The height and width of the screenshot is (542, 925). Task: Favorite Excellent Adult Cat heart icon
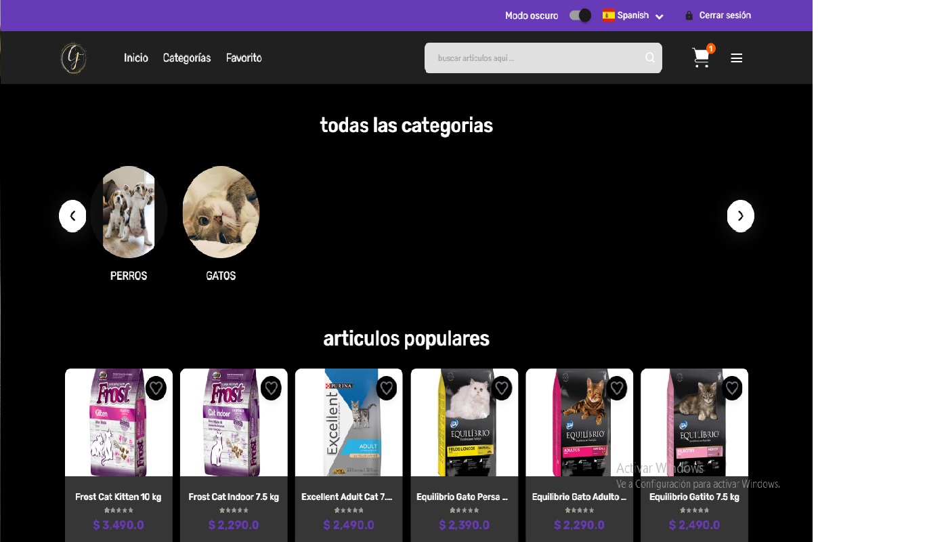[x=387, y=388]
